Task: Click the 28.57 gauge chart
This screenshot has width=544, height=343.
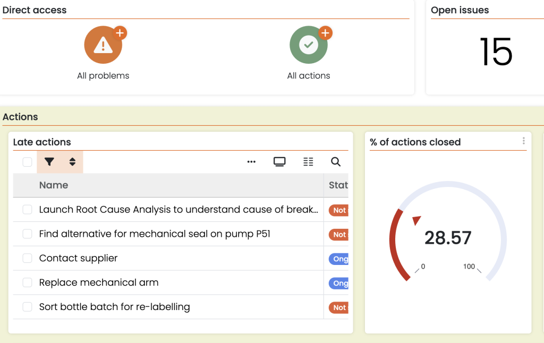Action: (448, 238)
